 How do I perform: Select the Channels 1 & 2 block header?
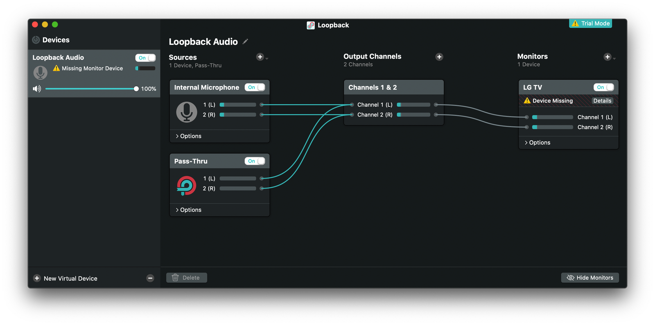(394, 87)
